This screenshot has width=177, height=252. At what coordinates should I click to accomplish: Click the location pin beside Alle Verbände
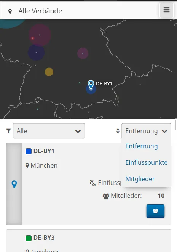click(x=10, y=11)
